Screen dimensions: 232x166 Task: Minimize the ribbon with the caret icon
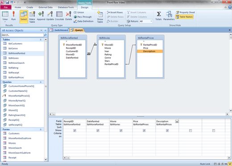225,7
